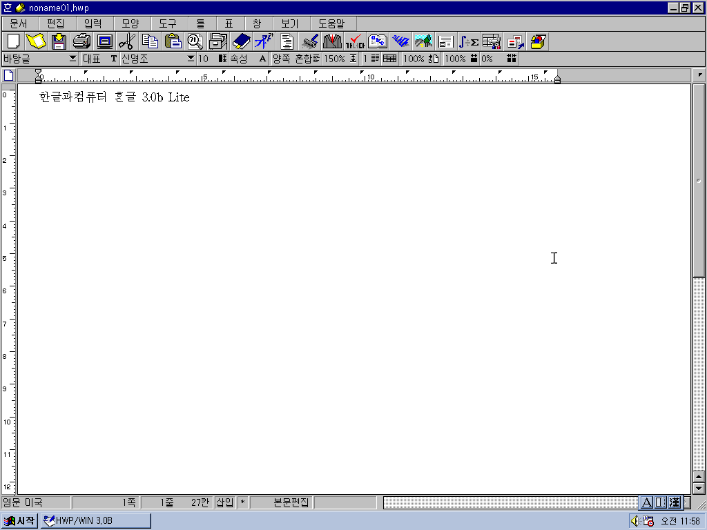This screenshot has width=707, height=530.
Task: Open the 창 menu
Action: [x=258, y=23]
